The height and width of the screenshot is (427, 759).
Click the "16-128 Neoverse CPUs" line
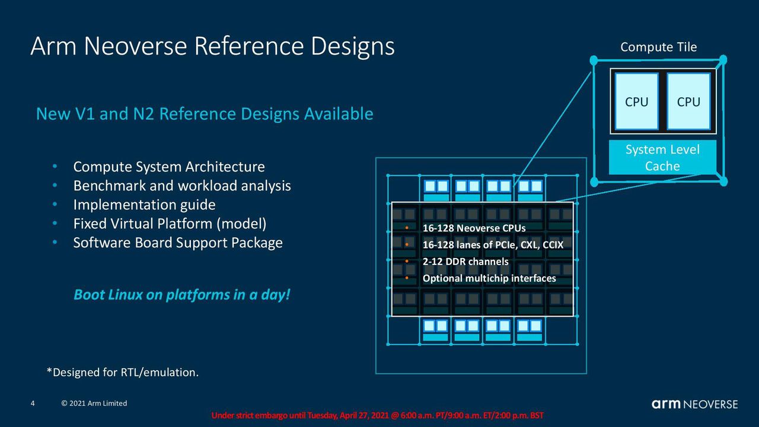pyautogui.click(x=474, y=228)
